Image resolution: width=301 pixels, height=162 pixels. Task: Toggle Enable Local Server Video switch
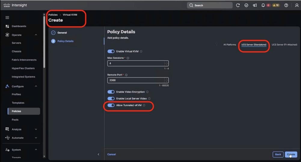111,98
